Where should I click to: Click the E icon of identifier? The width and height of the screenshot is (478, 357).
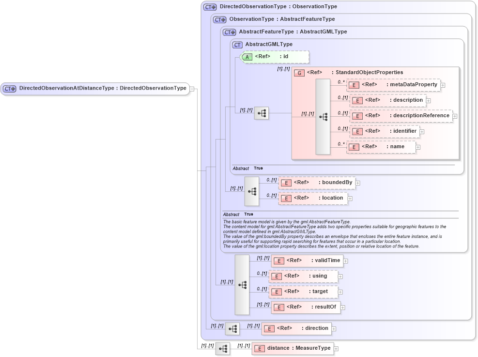pyautogui.click(x=357, y=132)
